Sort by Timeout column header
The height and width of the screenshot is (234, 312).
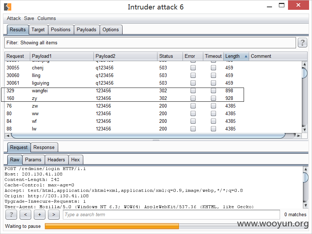pyautogui.click(x=213, y=56)
